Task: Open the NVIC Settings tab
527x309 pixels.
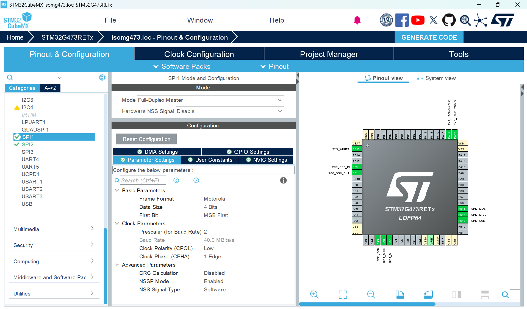Action: [x=266, y=160]
